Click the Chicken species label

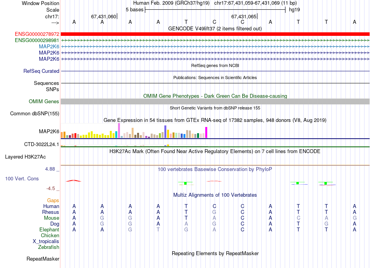click(50, 235)
